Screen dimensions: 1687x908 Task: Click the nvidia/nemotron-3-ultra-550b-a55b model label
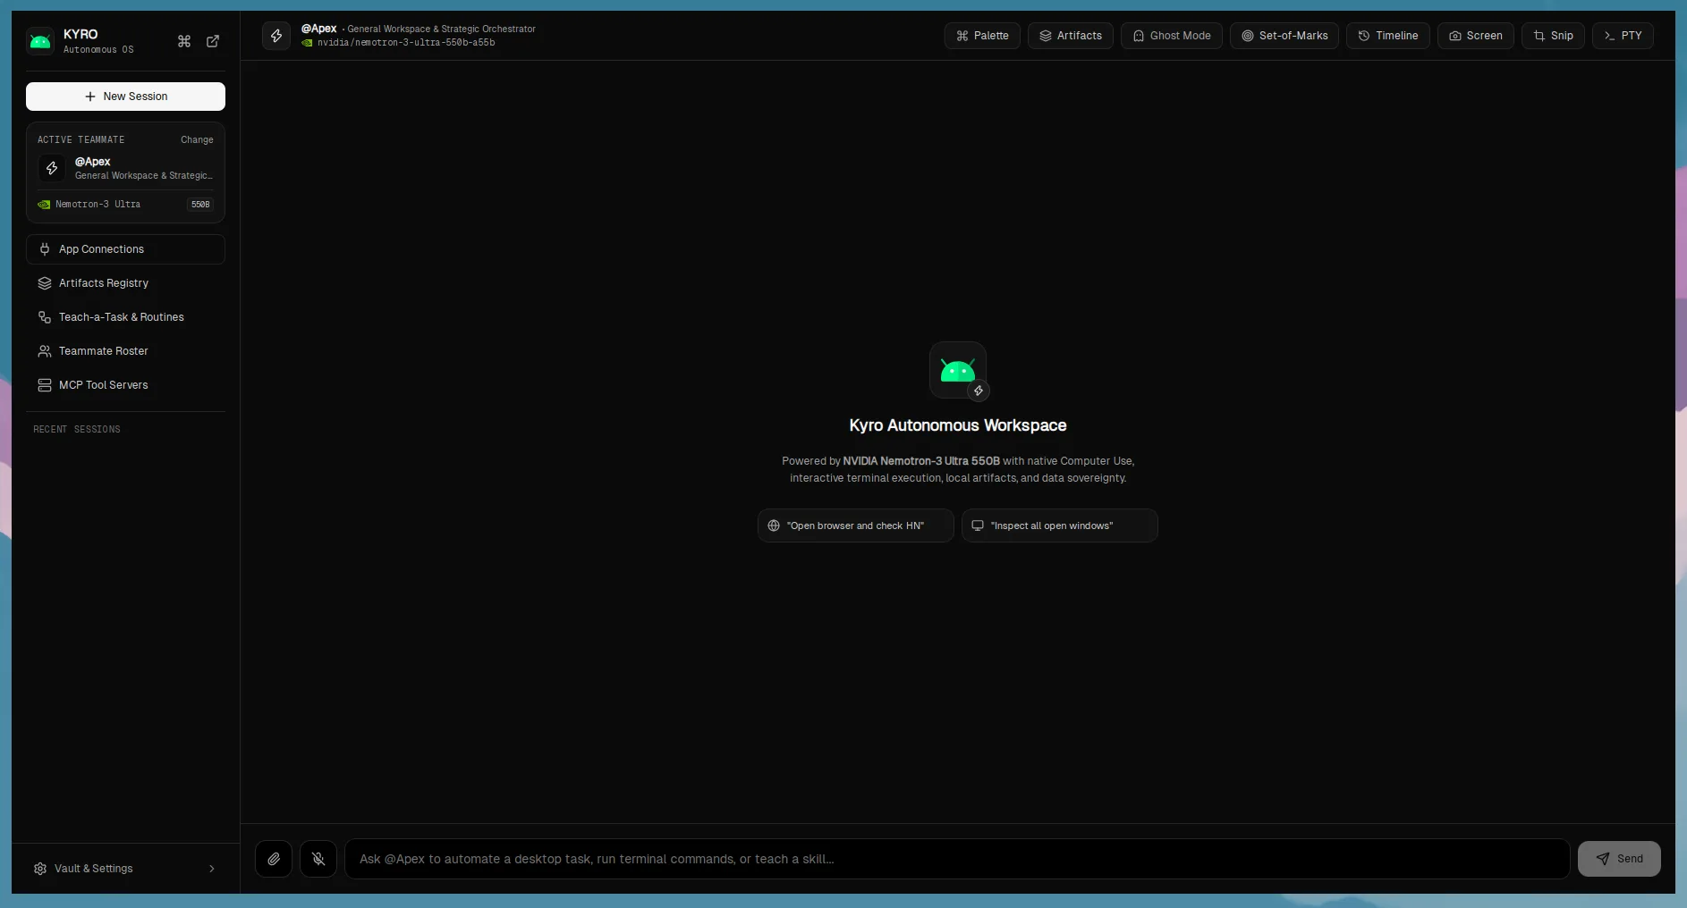[x=406, y=43]
